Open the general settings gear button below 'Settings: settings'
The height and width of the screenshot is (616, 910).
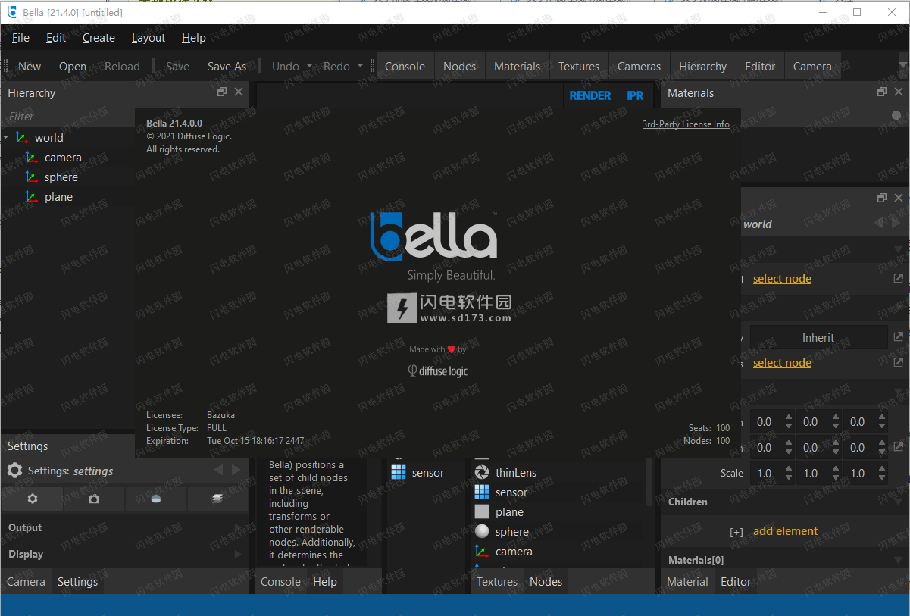coord(33,499)
